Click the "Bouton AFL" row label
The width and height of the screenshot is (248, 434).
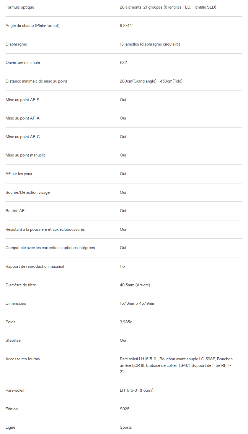point(16,211)
